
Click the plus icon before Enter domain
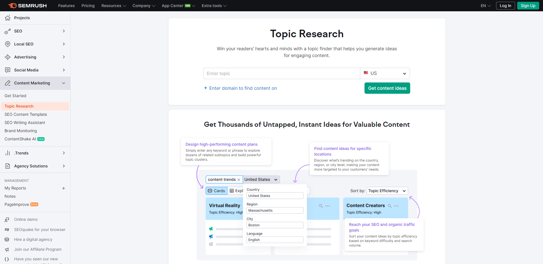pyautogui.click(x=206, y=88)
